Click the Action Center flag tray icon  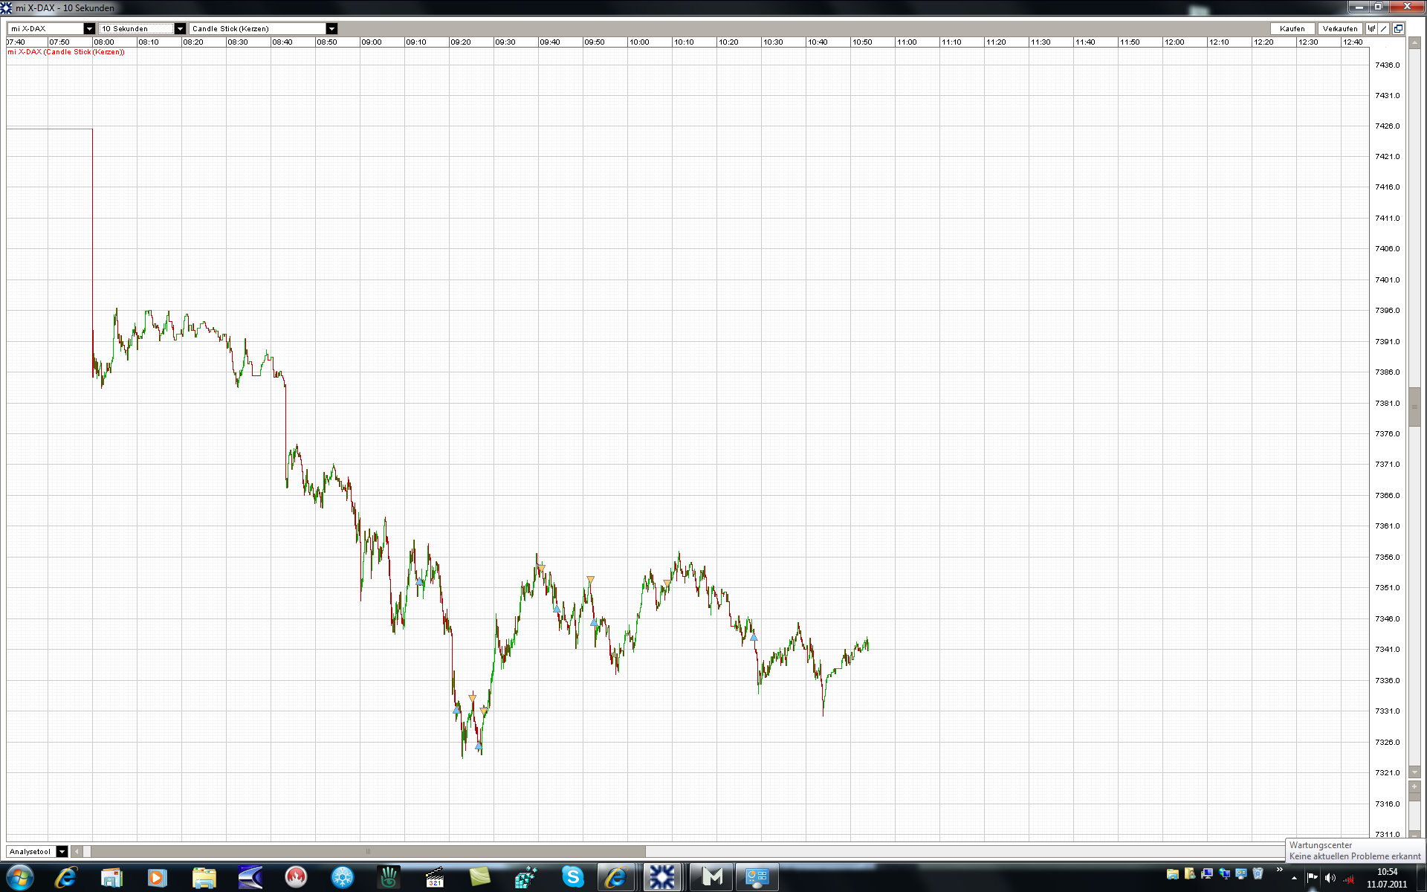[x=1313, y=878]
